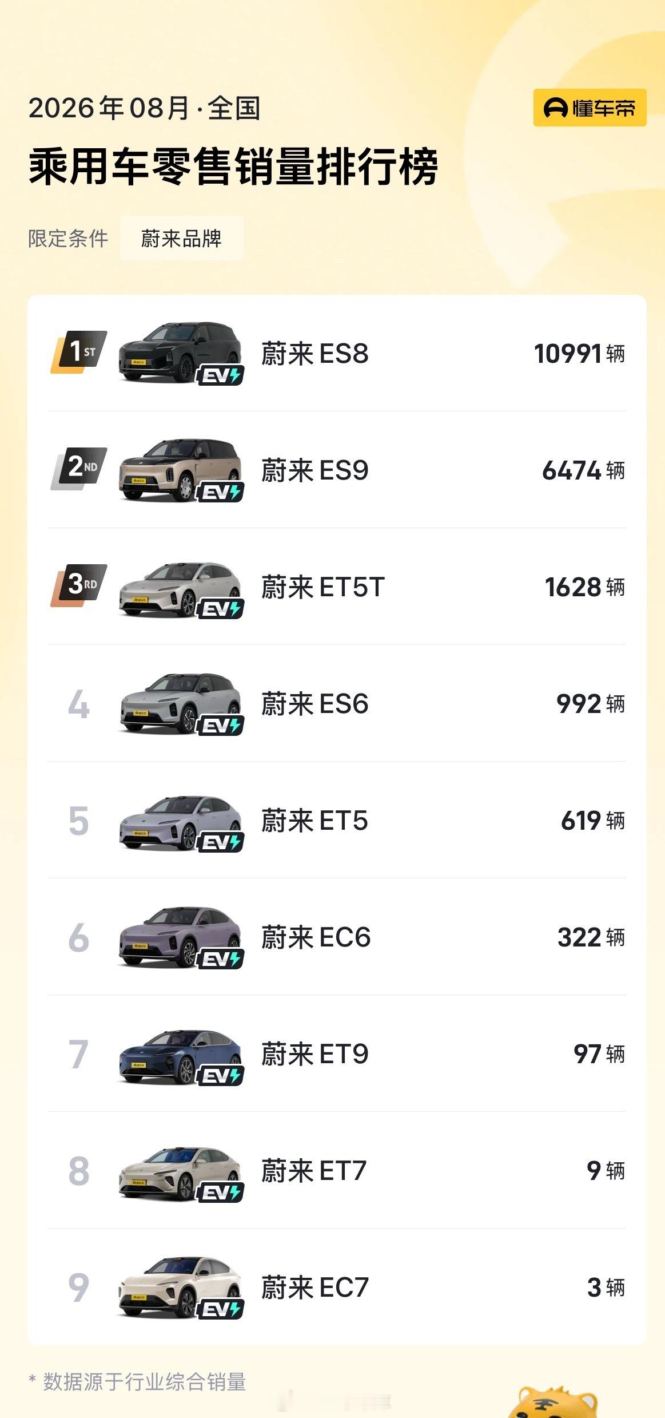
Task: Click the 6474 辆 sales figure
Action: [x=583, y=470]
